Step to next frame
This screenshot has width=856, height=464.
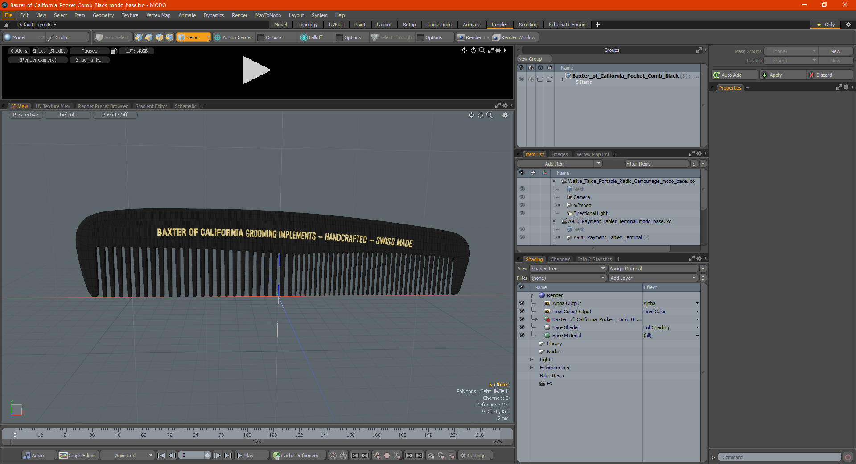[x=217, y=456]
